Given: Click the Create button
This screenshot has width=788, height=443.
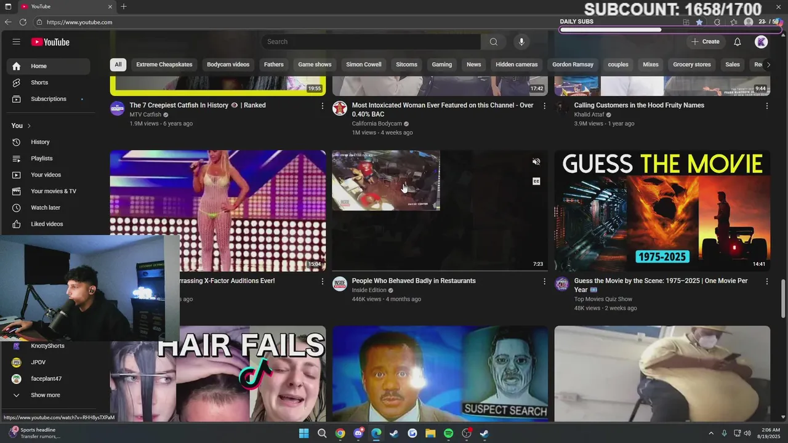Looking at the screenshot, I should click(x=706, y=42).
